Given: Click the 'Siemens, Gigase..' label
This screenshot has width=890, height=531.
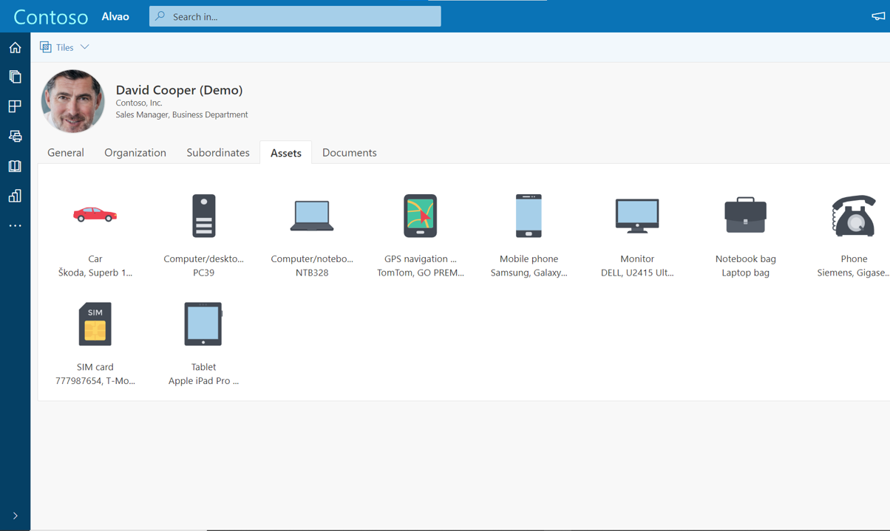Looking at the screenshot, I should coord(853,273).
